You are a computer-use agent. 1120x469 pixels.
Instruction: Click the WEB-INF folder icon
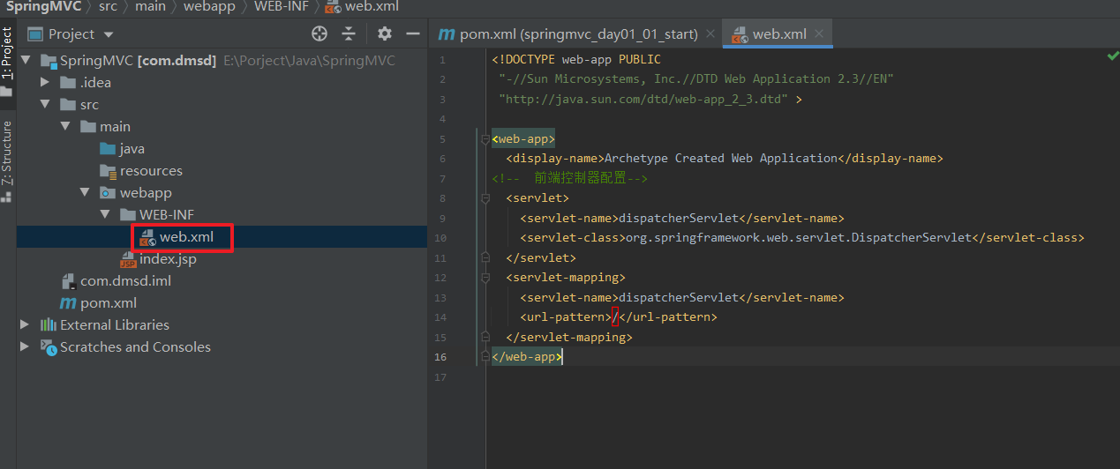click(126, 215)
